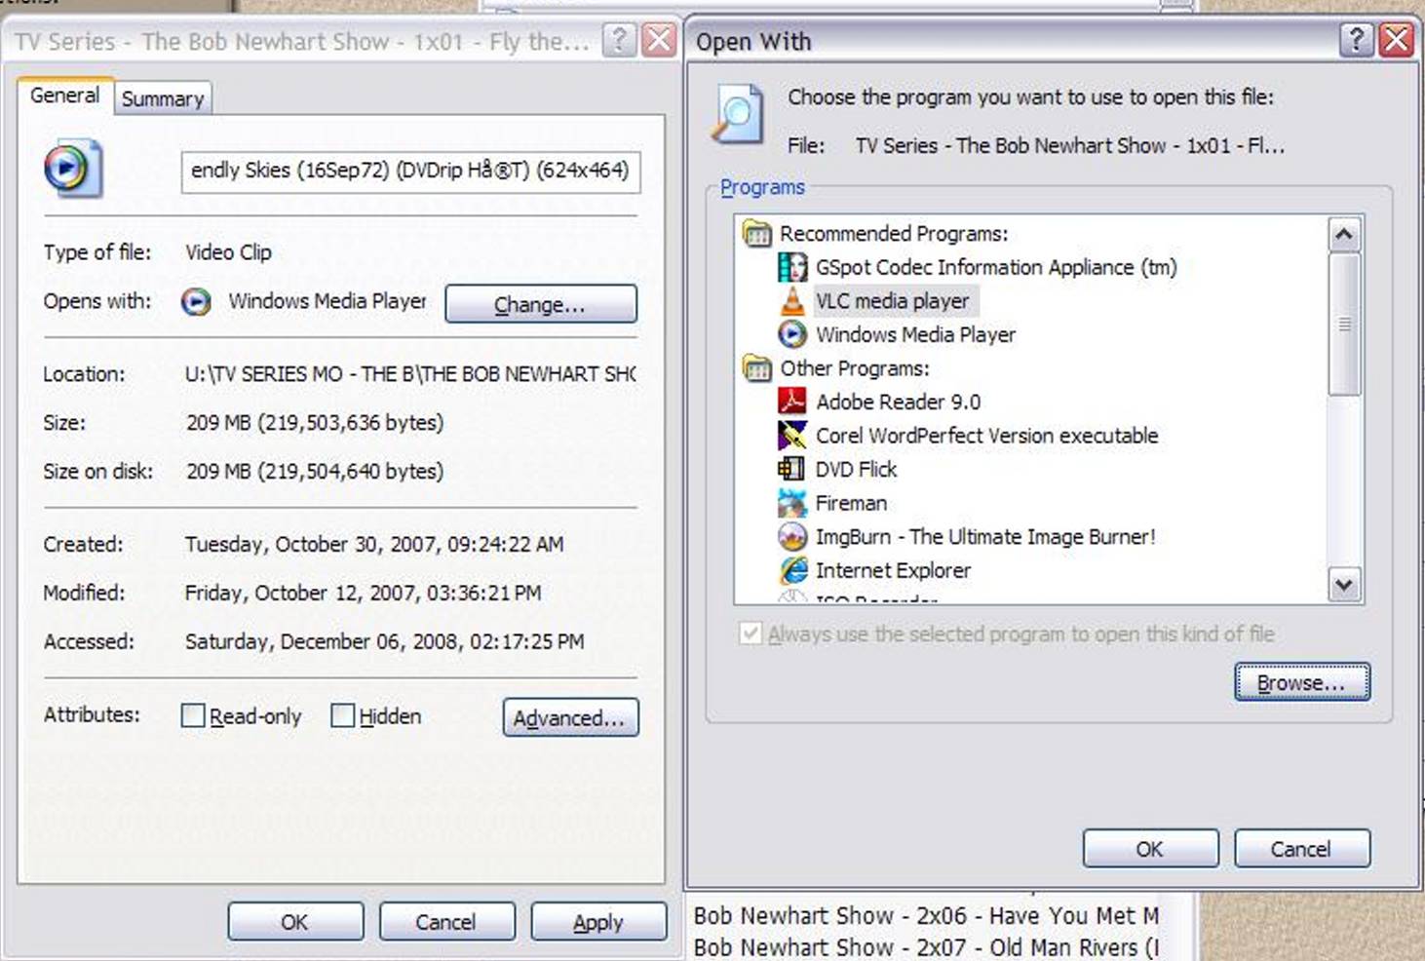Click the GSpot Codec Information Appliance icon
This screenshot has height=961, width=1425.
point(792,267)
